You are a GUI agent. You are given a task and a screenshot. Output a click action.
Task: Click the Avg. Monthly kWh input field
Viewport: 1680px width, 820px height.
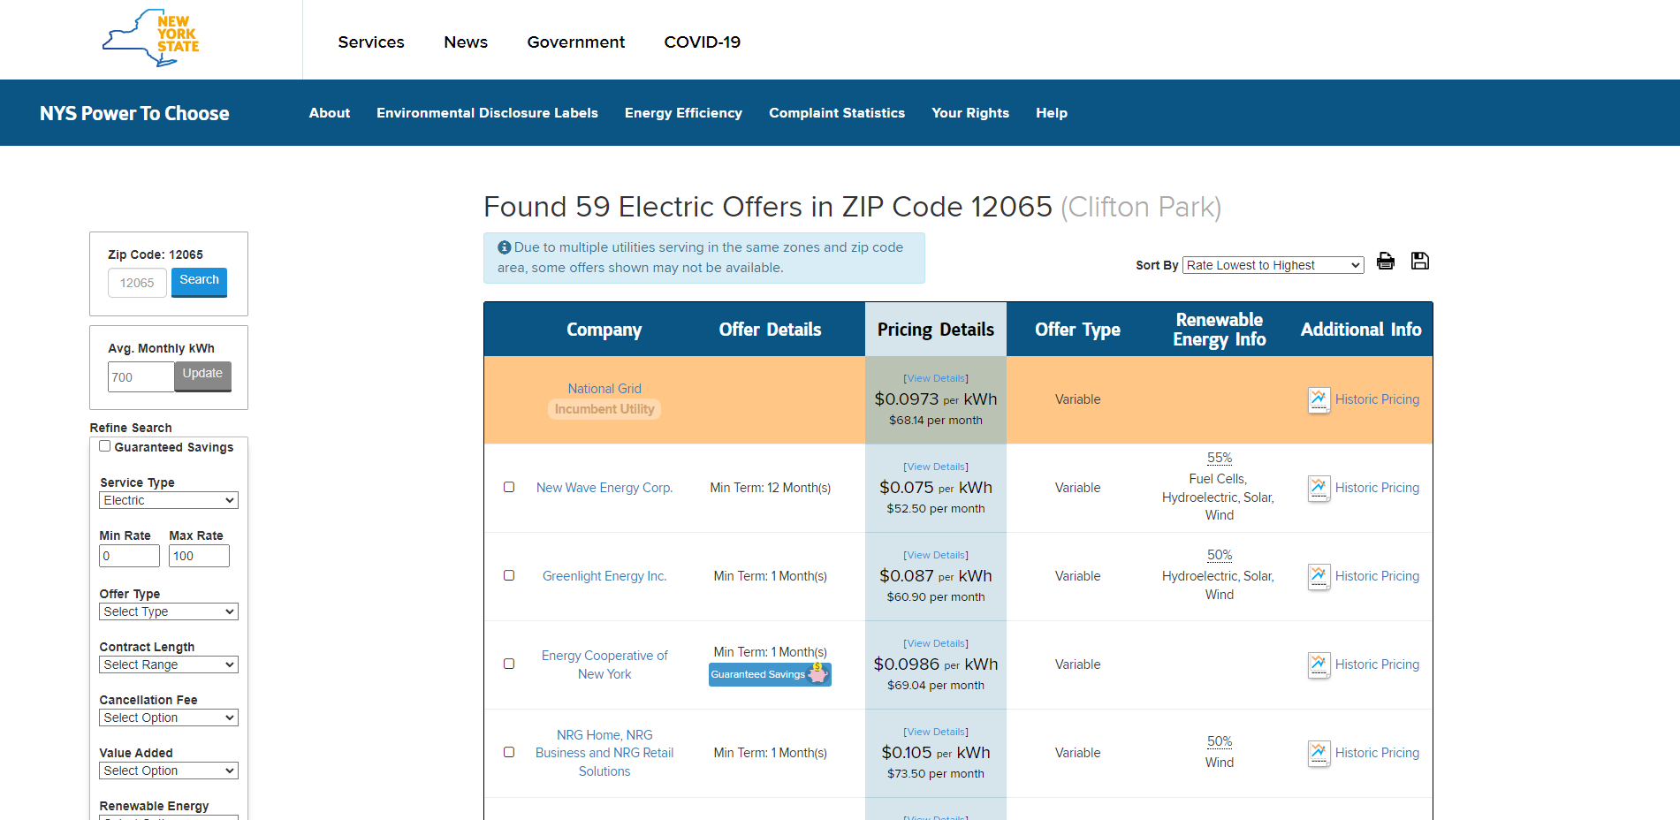click(141, 377)
